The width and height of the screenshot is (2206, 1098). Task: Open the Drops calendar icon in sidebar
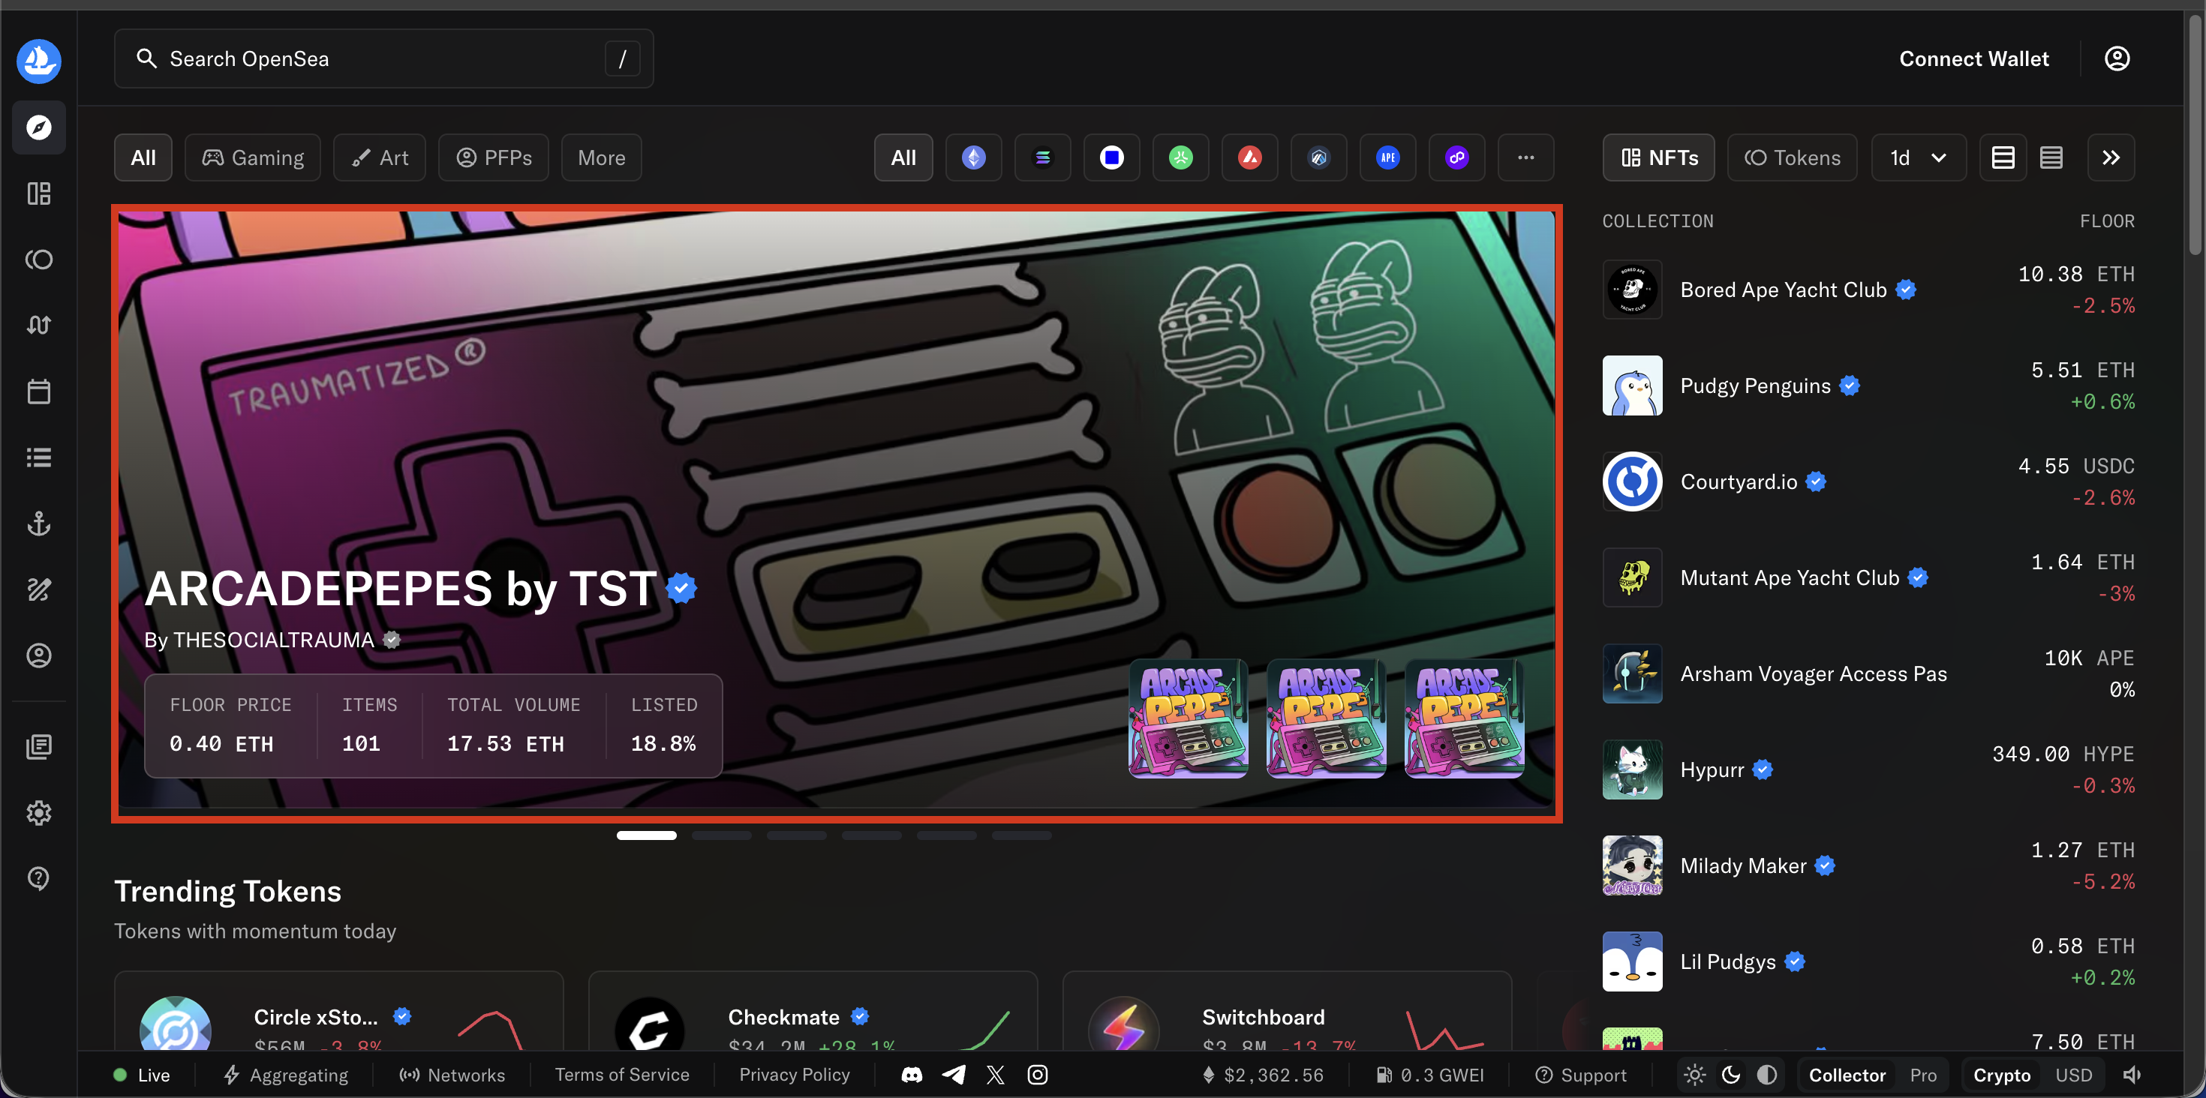[x=38, y=392]
